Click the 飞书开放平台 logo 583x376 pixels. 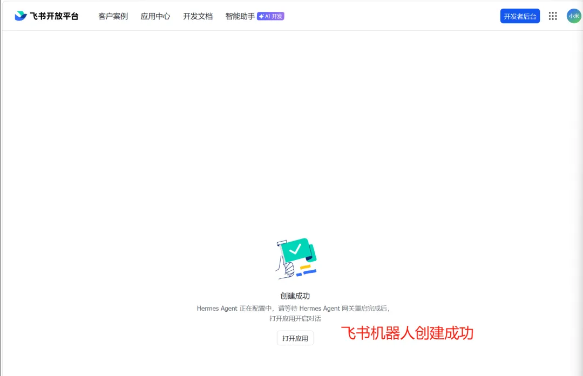pyautogui.click(x=46, y=16)
